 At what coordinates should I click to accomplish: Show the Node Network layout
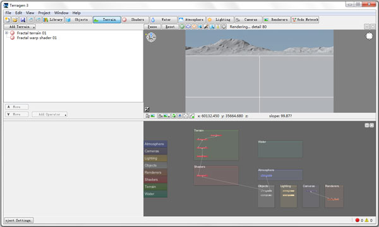coord(305,20)
